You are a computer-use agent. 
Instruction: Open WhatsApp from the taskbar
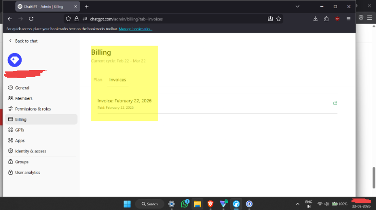185,204
